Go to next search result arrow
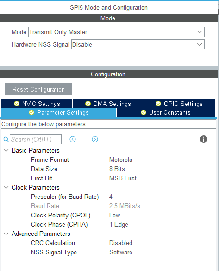219x271 pixels. (x=95, y=139)
